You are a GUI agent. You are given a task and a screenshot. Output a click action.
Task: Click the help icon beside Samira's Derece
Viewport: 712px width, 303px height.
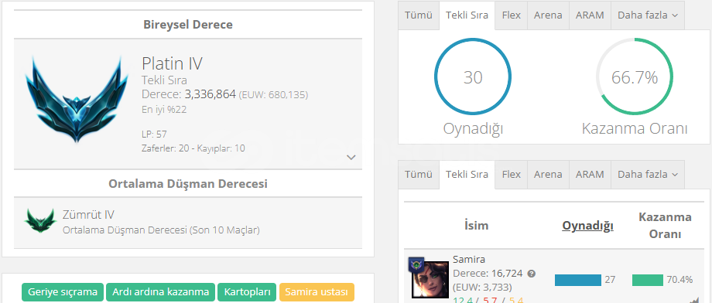(x=532, y=274)
